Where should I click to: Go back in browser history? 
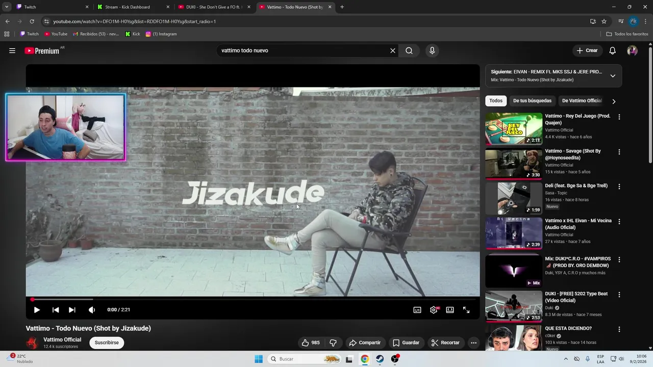coord(7,21)
